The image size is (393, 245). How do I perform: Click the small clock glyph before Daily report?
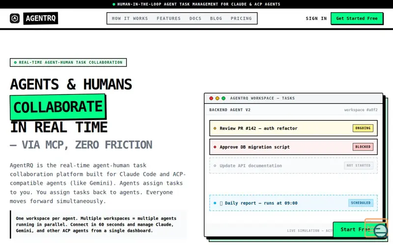pos(221,203)
